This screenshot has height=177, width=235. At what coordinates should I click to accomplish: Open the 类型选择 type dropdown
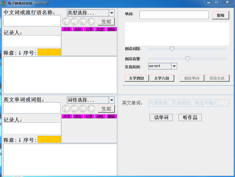click(x=111, y=13)
